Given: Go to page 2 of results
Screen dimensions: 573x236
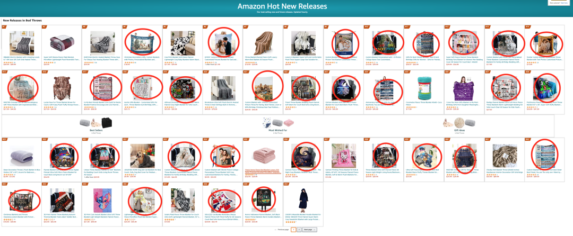Looking at the screenshot, I should coord(299,230).
